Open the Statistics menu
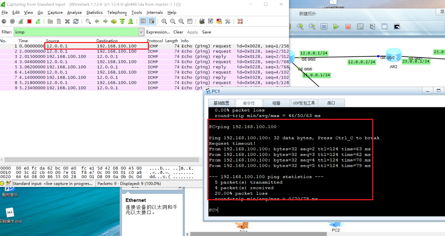 [94, 13]
